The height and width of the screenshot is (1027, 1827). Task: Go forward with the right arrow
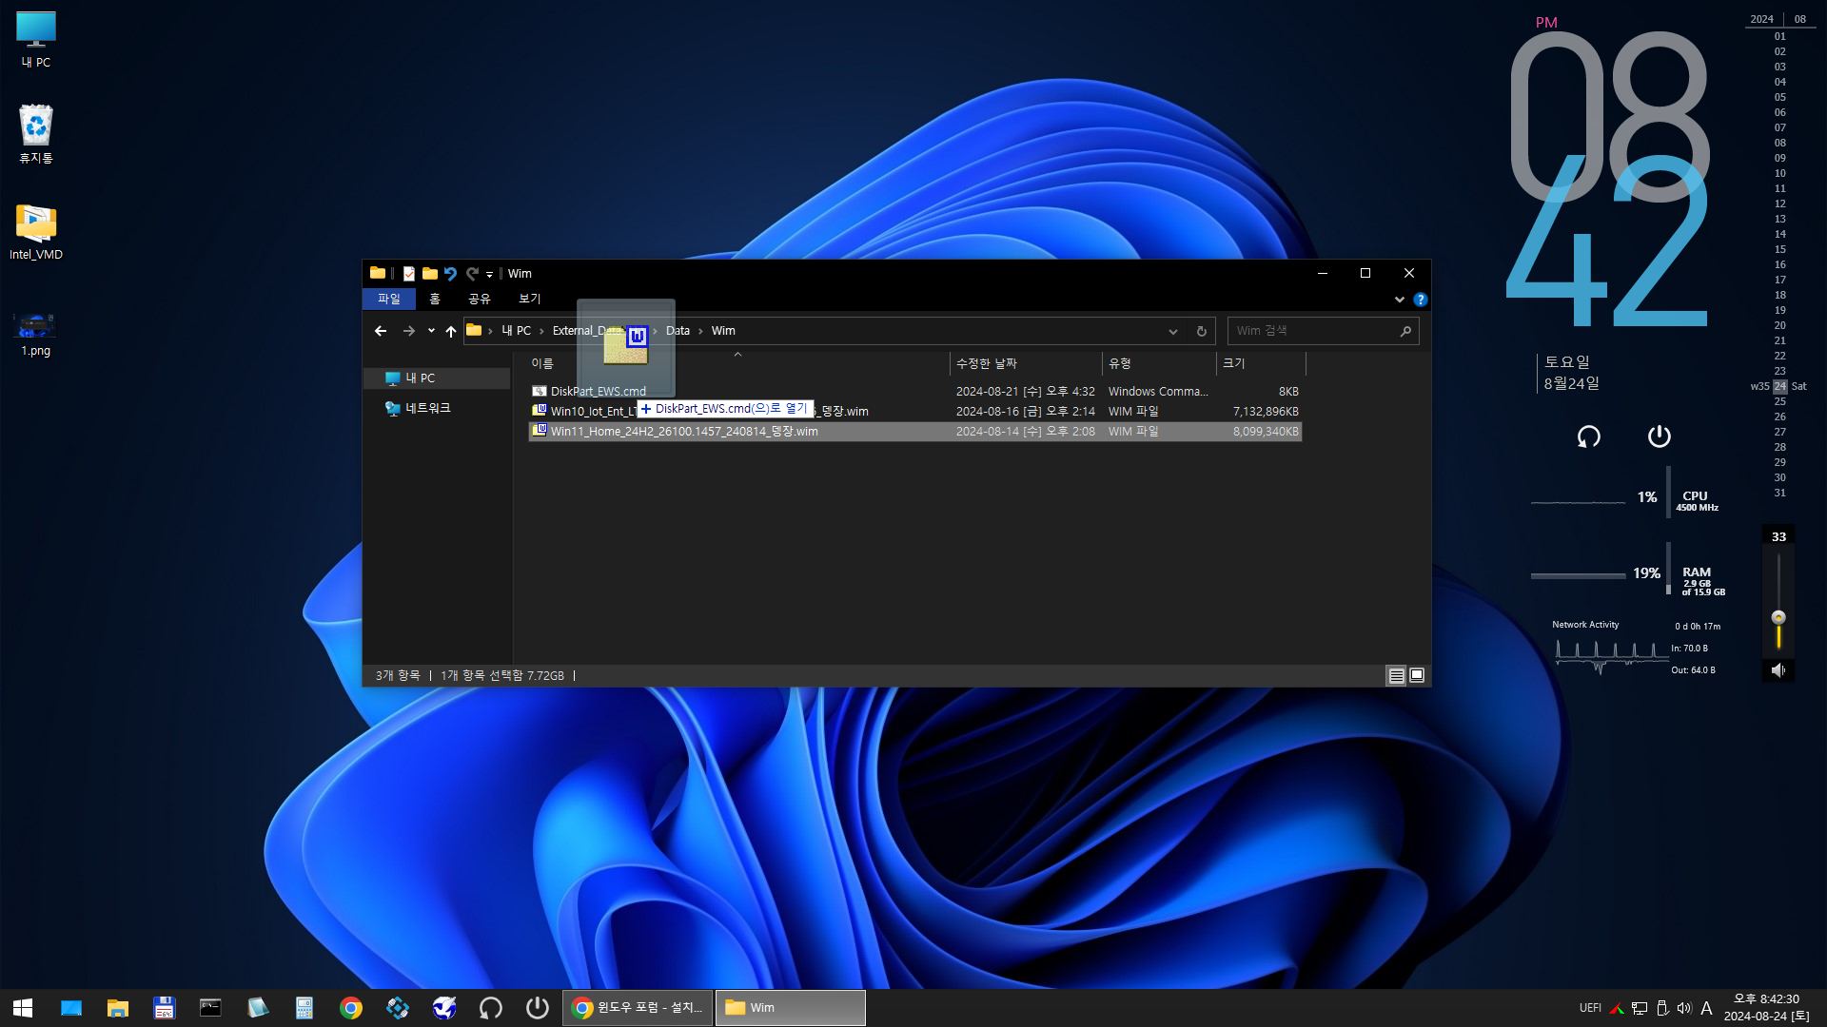click(409, 331)
